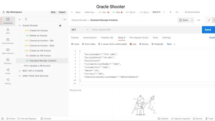The image size is (215, 121).
Task: Open the Runner from status bar
Action: [x=198, y=119]
